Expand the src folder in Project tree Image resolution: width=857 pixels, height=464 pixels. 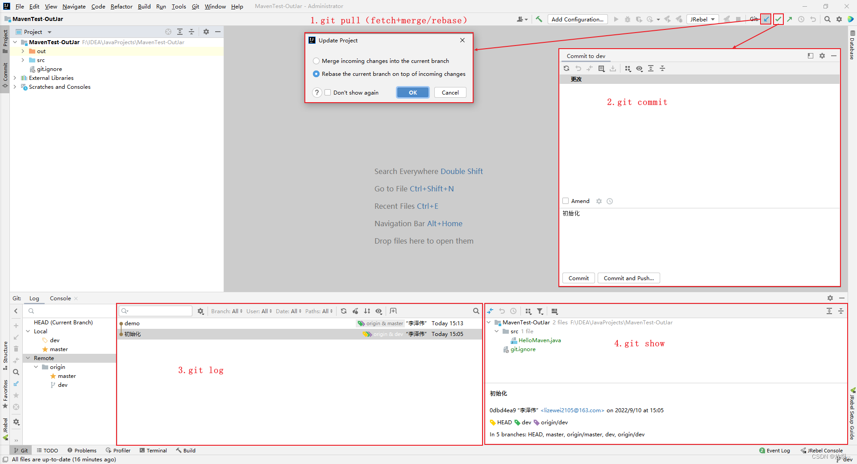23,60
